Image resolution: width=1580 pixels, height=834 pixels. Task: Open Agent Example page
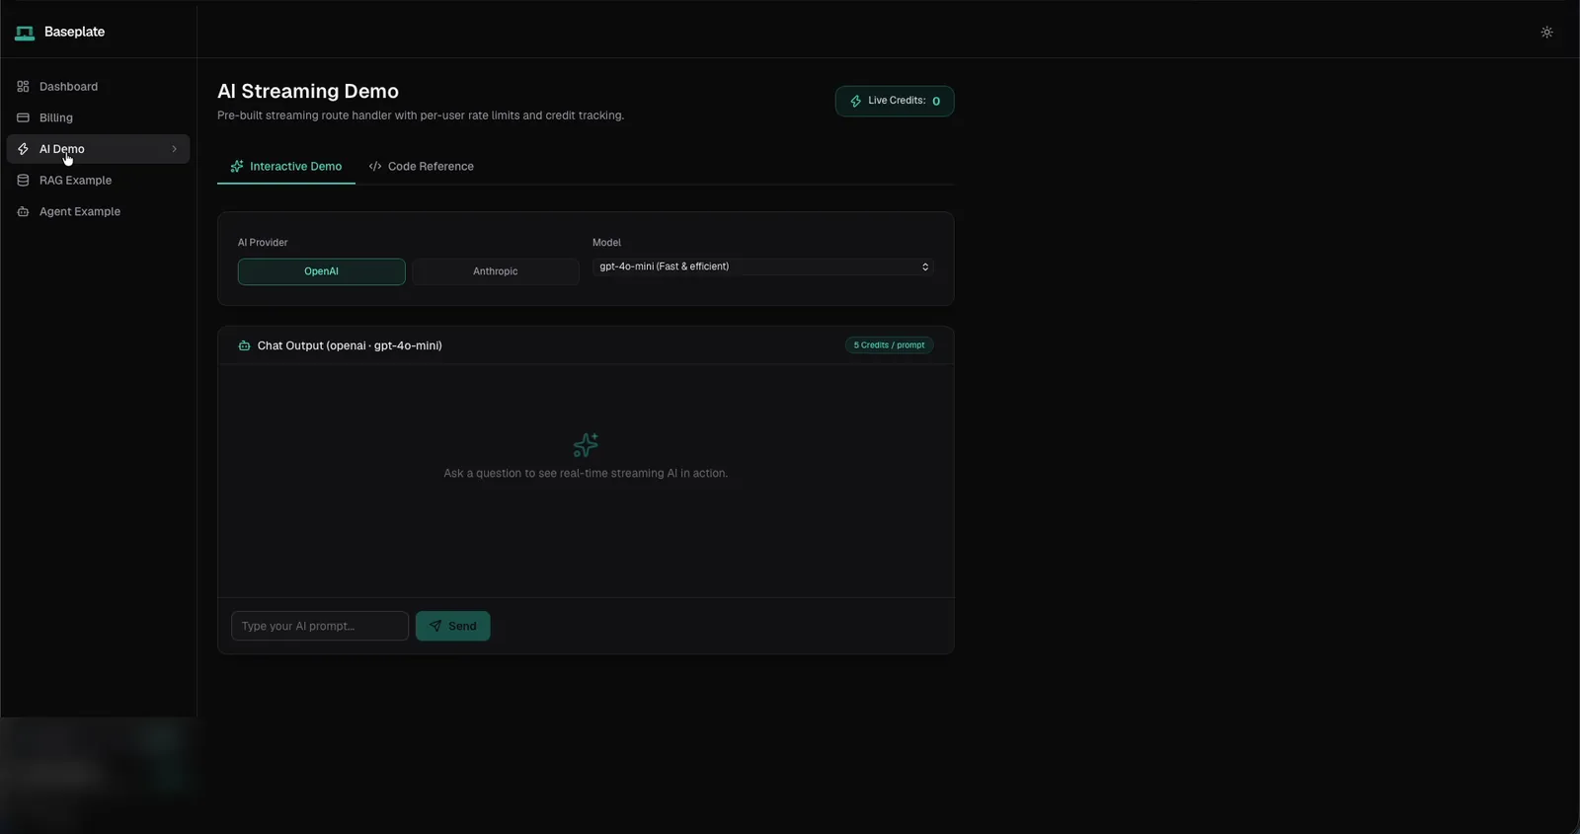[98, 211]
